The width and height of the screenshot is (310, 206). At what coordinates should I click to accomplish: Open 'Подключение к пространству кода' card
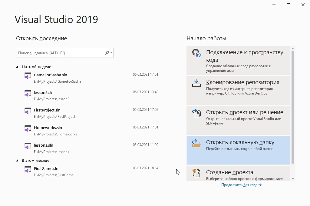click(239, 60)
